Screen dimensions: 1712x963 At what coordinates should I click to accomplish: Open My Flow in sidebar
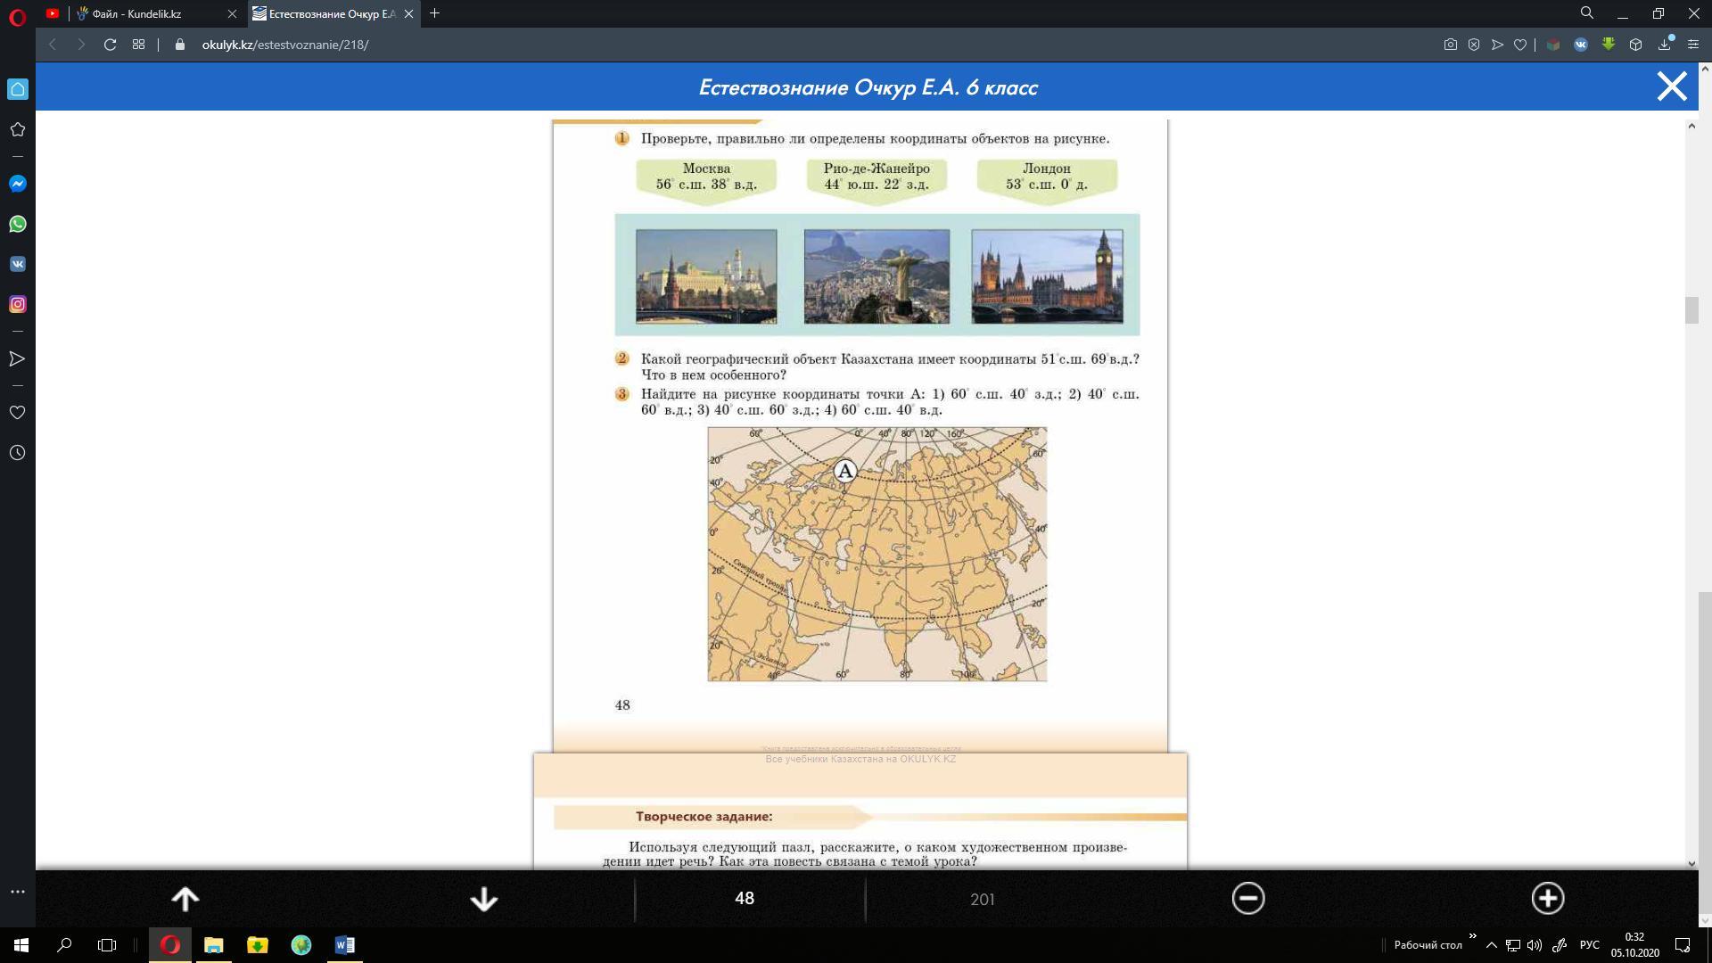coord(18,358)
